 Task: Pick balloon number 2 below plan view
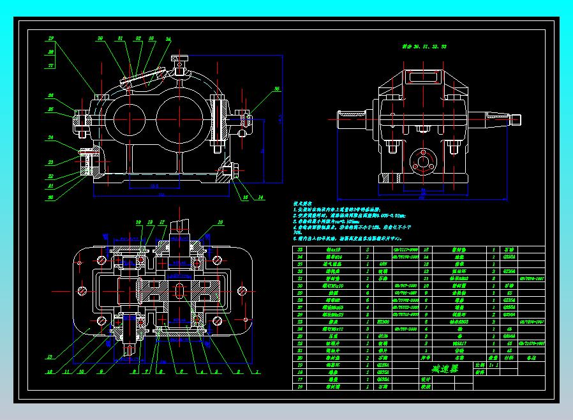tap(239, 371)
